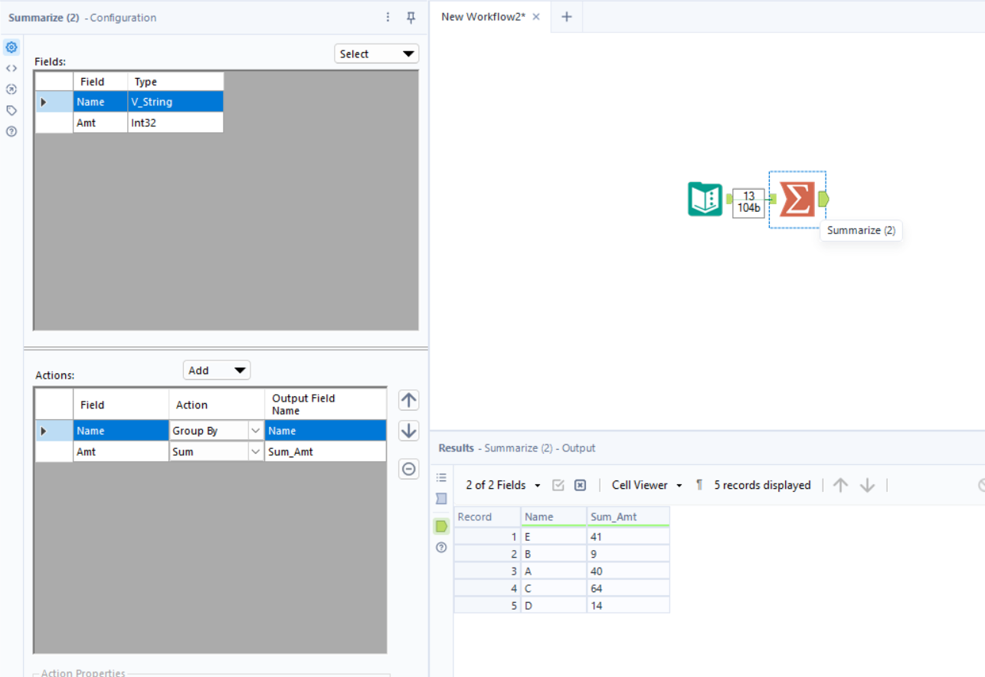Open Help via question mark sidebar icon
The height and width of the screenshot is (677, 985).
point(11,131)
